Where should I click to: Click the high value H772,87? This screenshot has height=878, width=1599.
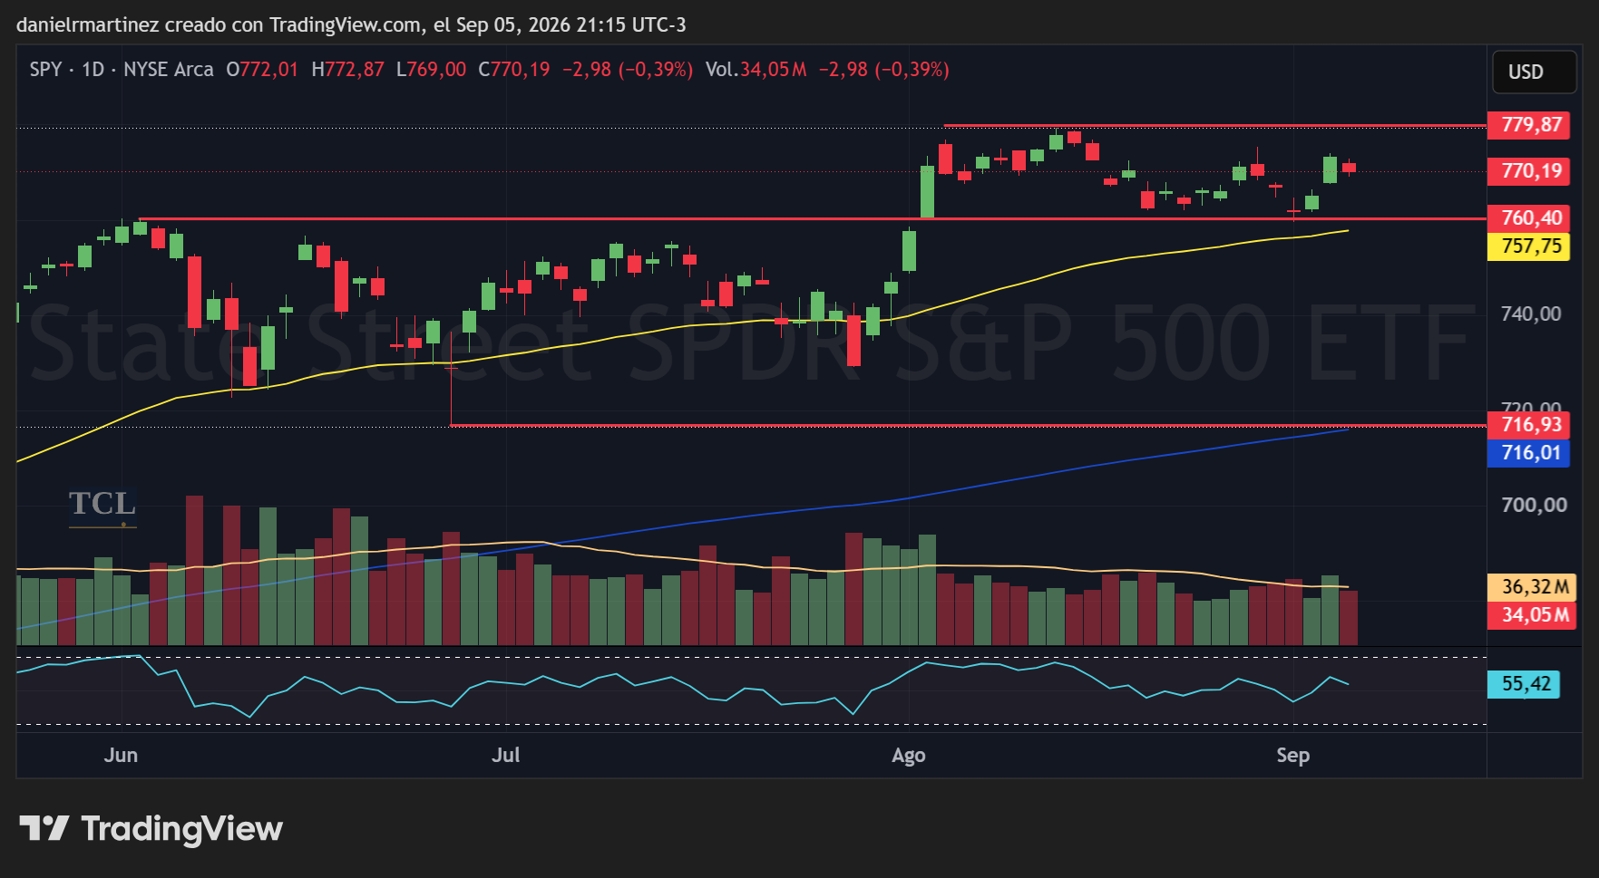click(x=348, y=70)
